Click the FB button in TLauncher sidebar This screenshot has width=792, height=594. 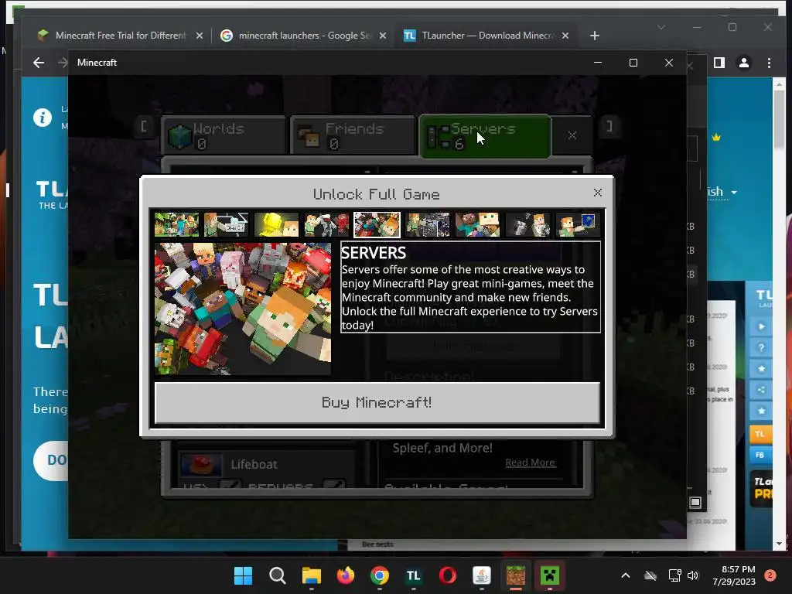pyautogui.click(x=760, y=455)
